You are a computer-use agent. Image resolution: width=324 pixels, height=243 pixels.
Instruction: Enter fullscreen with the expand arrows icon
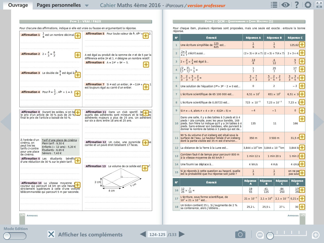tap(319, 5)
